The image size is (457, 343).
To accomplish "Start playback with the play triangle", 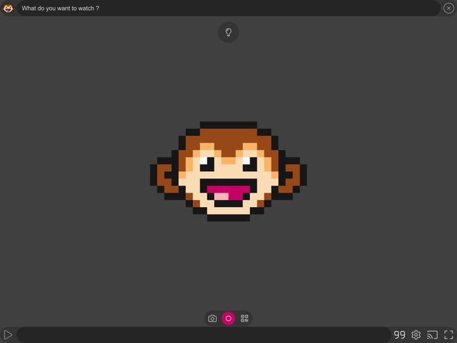I will pyautogui.click(x=8, y=335).
